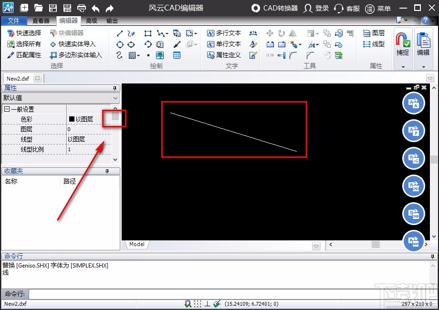Select the Arc drawing tool
The image size is (439, 310).
click(x=148, y=44)
